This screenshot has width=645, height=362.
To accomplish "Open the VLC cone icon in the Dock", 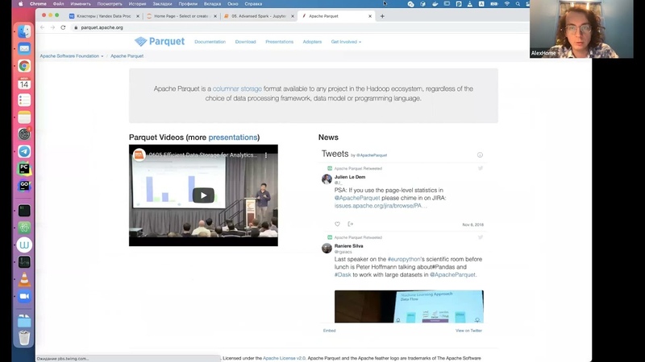I will [24, 279].
